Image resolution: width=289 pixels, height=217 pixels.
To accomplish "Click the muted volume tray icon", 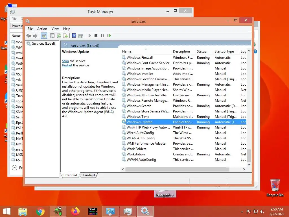I will coord(262,212).
